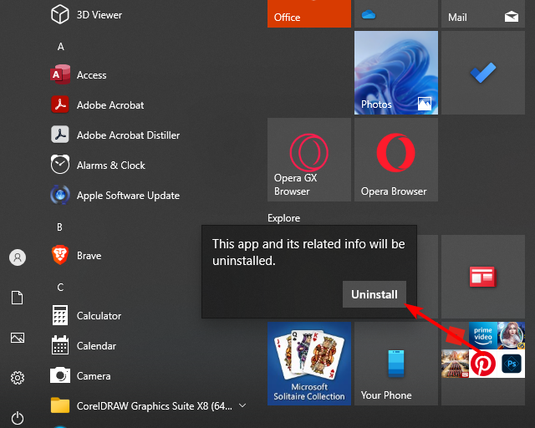Open the Microsoft To Do checkmark tile
The height and width of the screenshot is (428, 535).
click(483, 73)
